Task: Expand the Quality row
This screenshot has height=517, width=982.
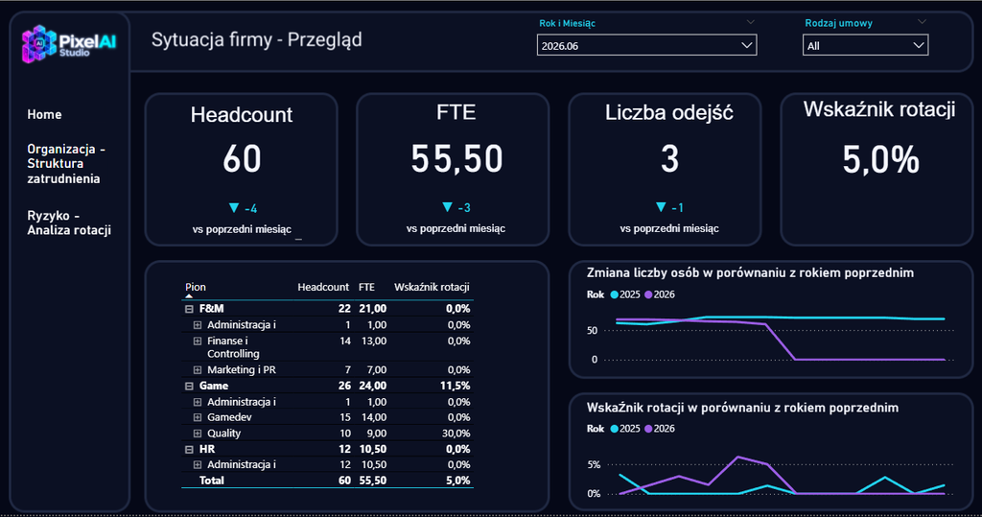Action: (198, 434)
